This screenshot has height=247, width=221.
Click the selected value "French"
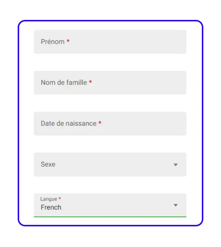pos(51,208)
